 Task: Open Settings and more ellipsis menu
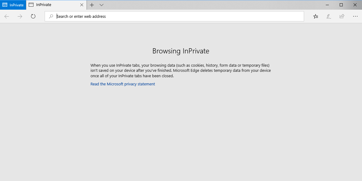[x=355, y=16]
